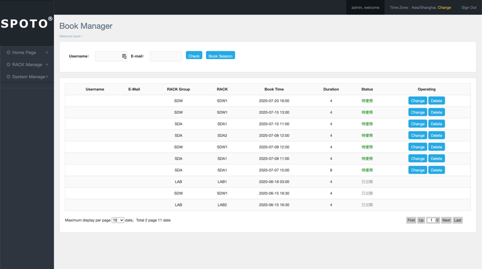Click the duration value 8
This screenshot has height=269, width=482.
click(331, 170)
